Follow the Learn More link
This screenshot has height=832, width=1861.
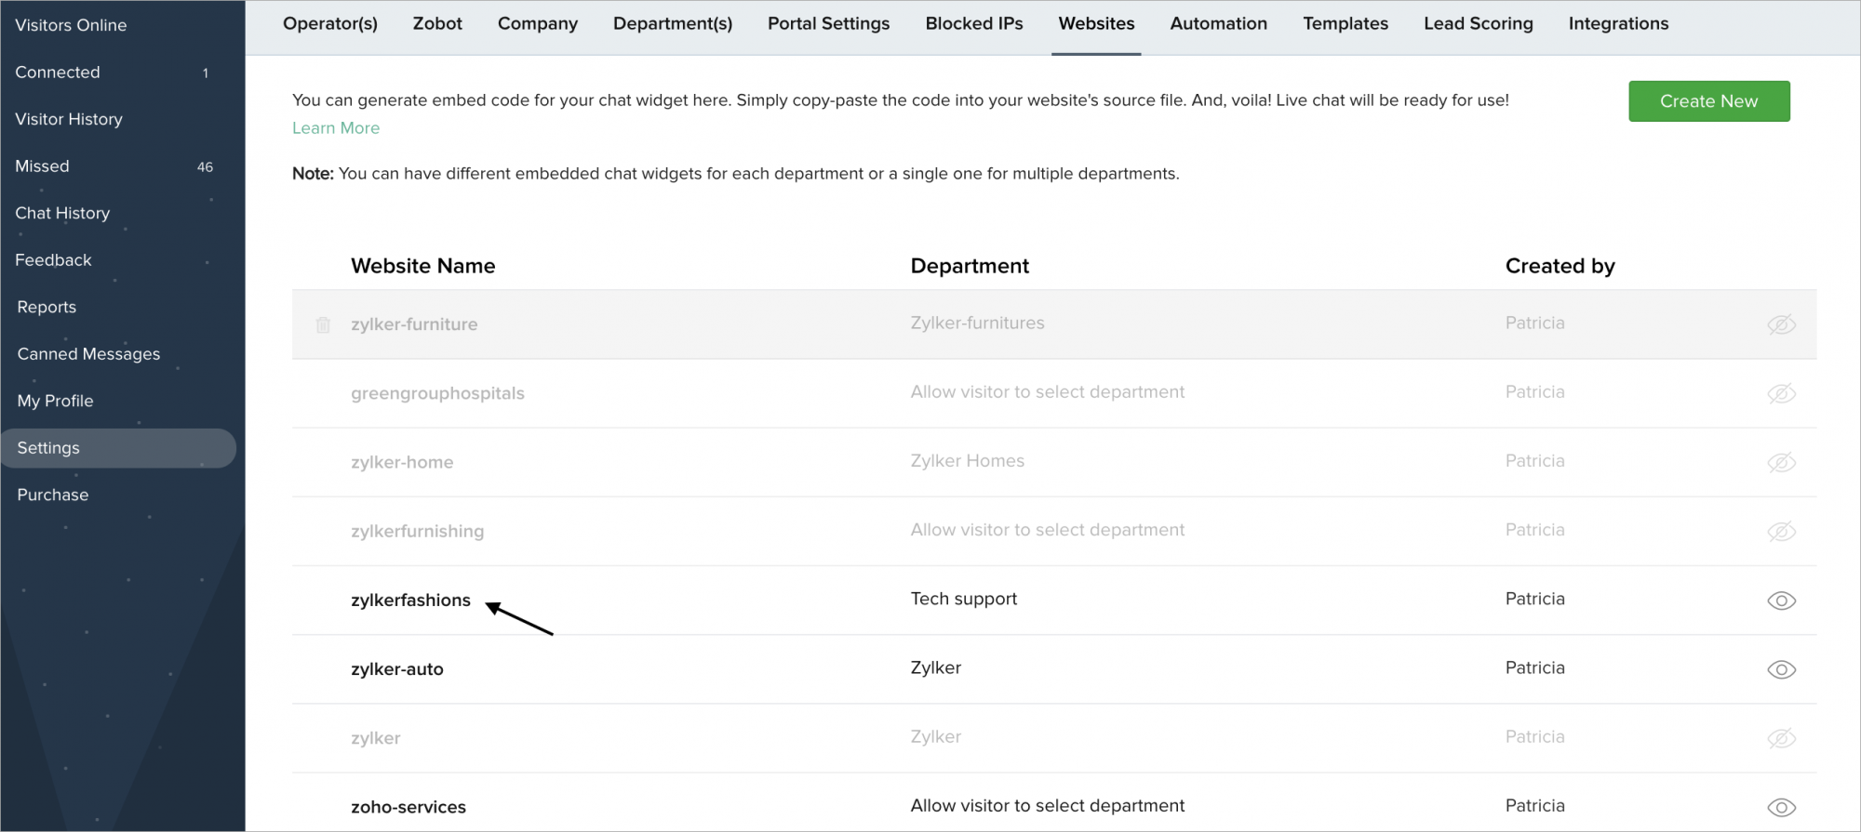[x=336, y=128]
